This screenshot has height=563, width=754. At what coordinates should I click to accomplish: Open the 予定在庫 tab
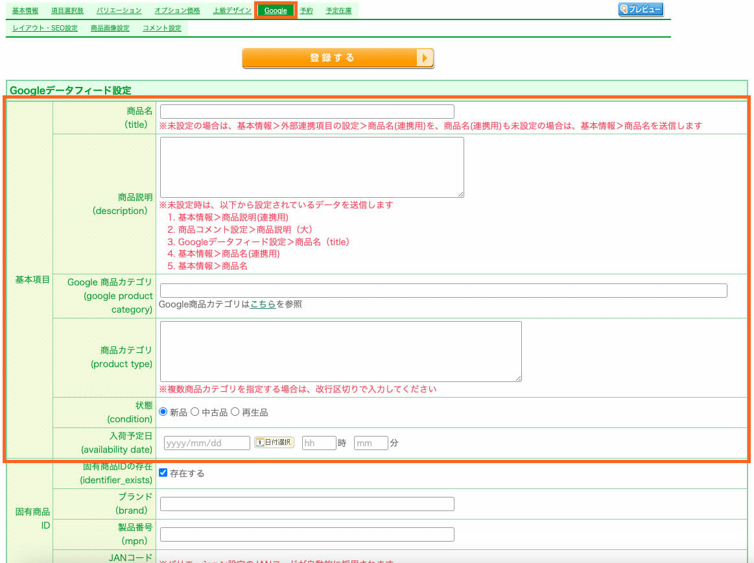[338, 11]
